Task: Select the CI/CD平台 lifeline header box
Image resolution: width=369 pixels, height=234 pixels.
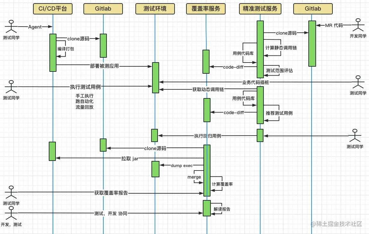Action: coord(53,9)
